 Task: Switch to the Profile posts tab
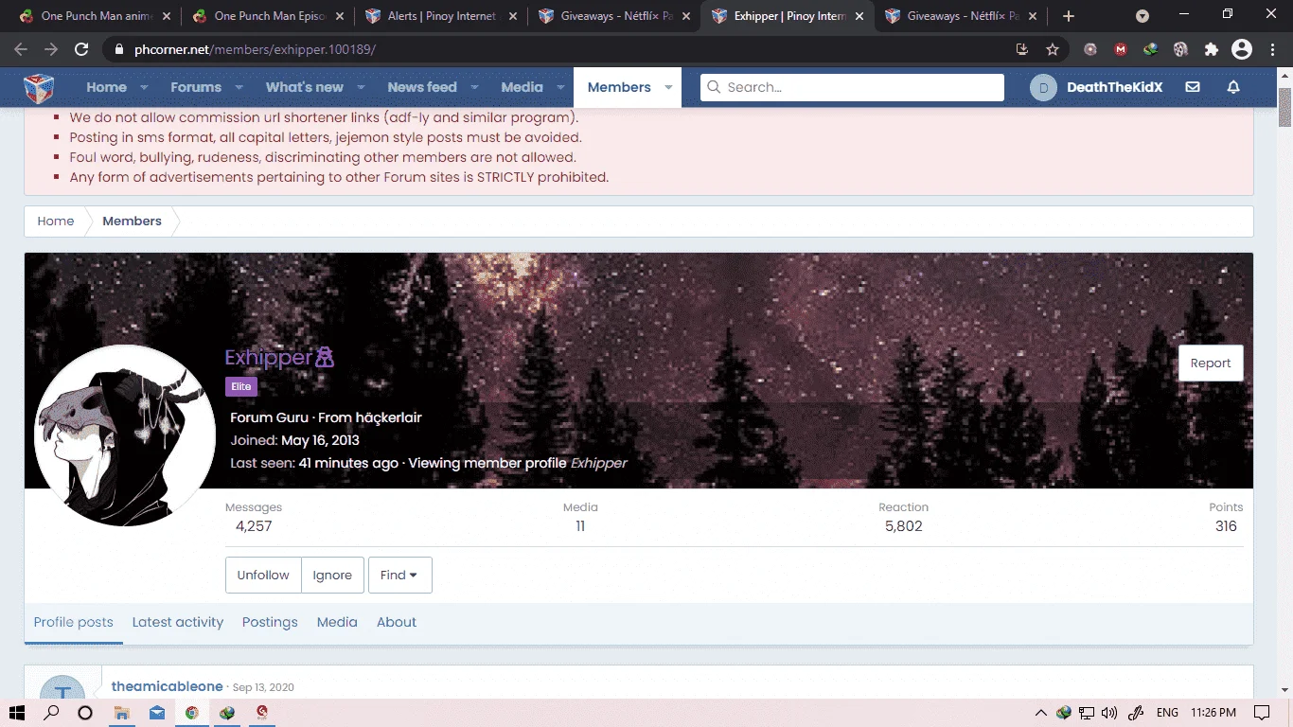coord(73,623)
